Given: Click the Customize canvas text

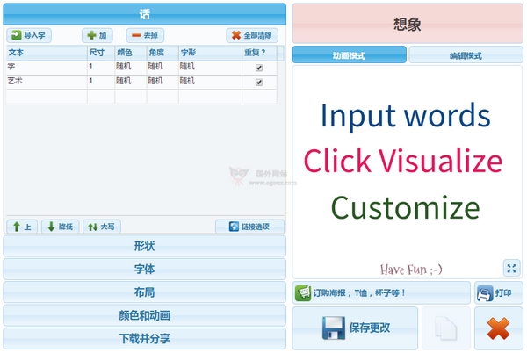Looking at the screenshot, I should pos(405,207).
